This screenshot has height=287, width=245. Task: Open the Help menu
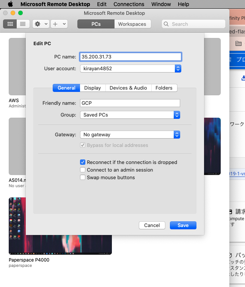click(184, 4)
